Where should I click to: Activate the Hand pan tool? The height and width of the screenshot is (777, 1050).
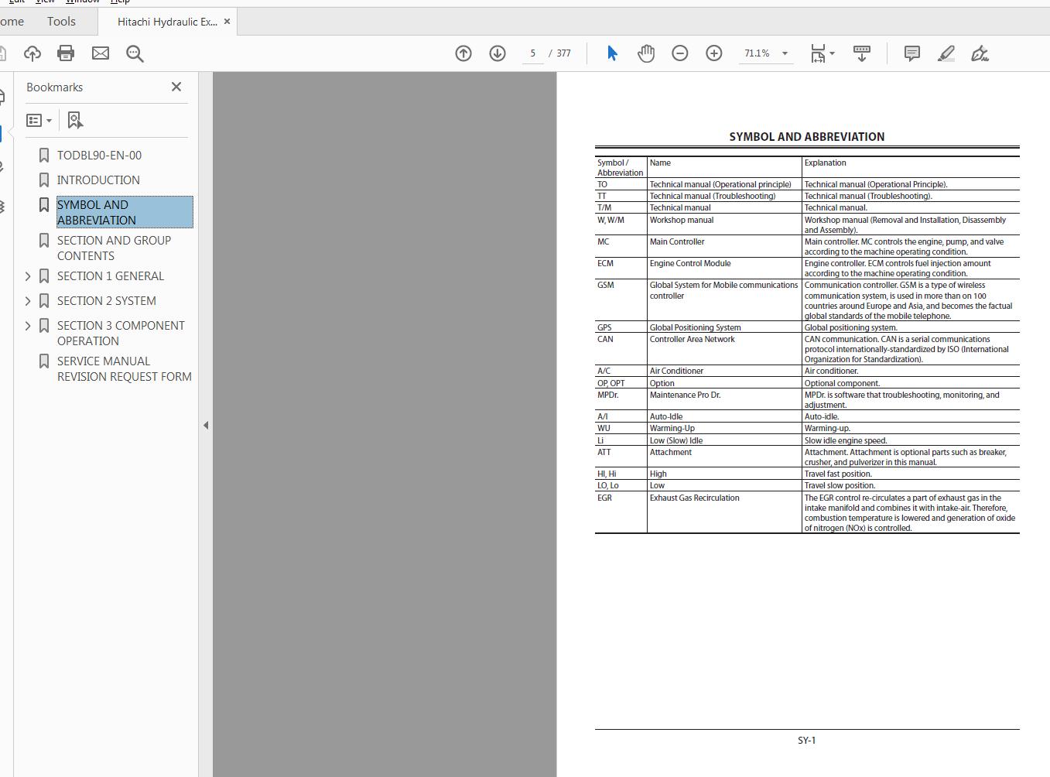click(x=646, y=53)
